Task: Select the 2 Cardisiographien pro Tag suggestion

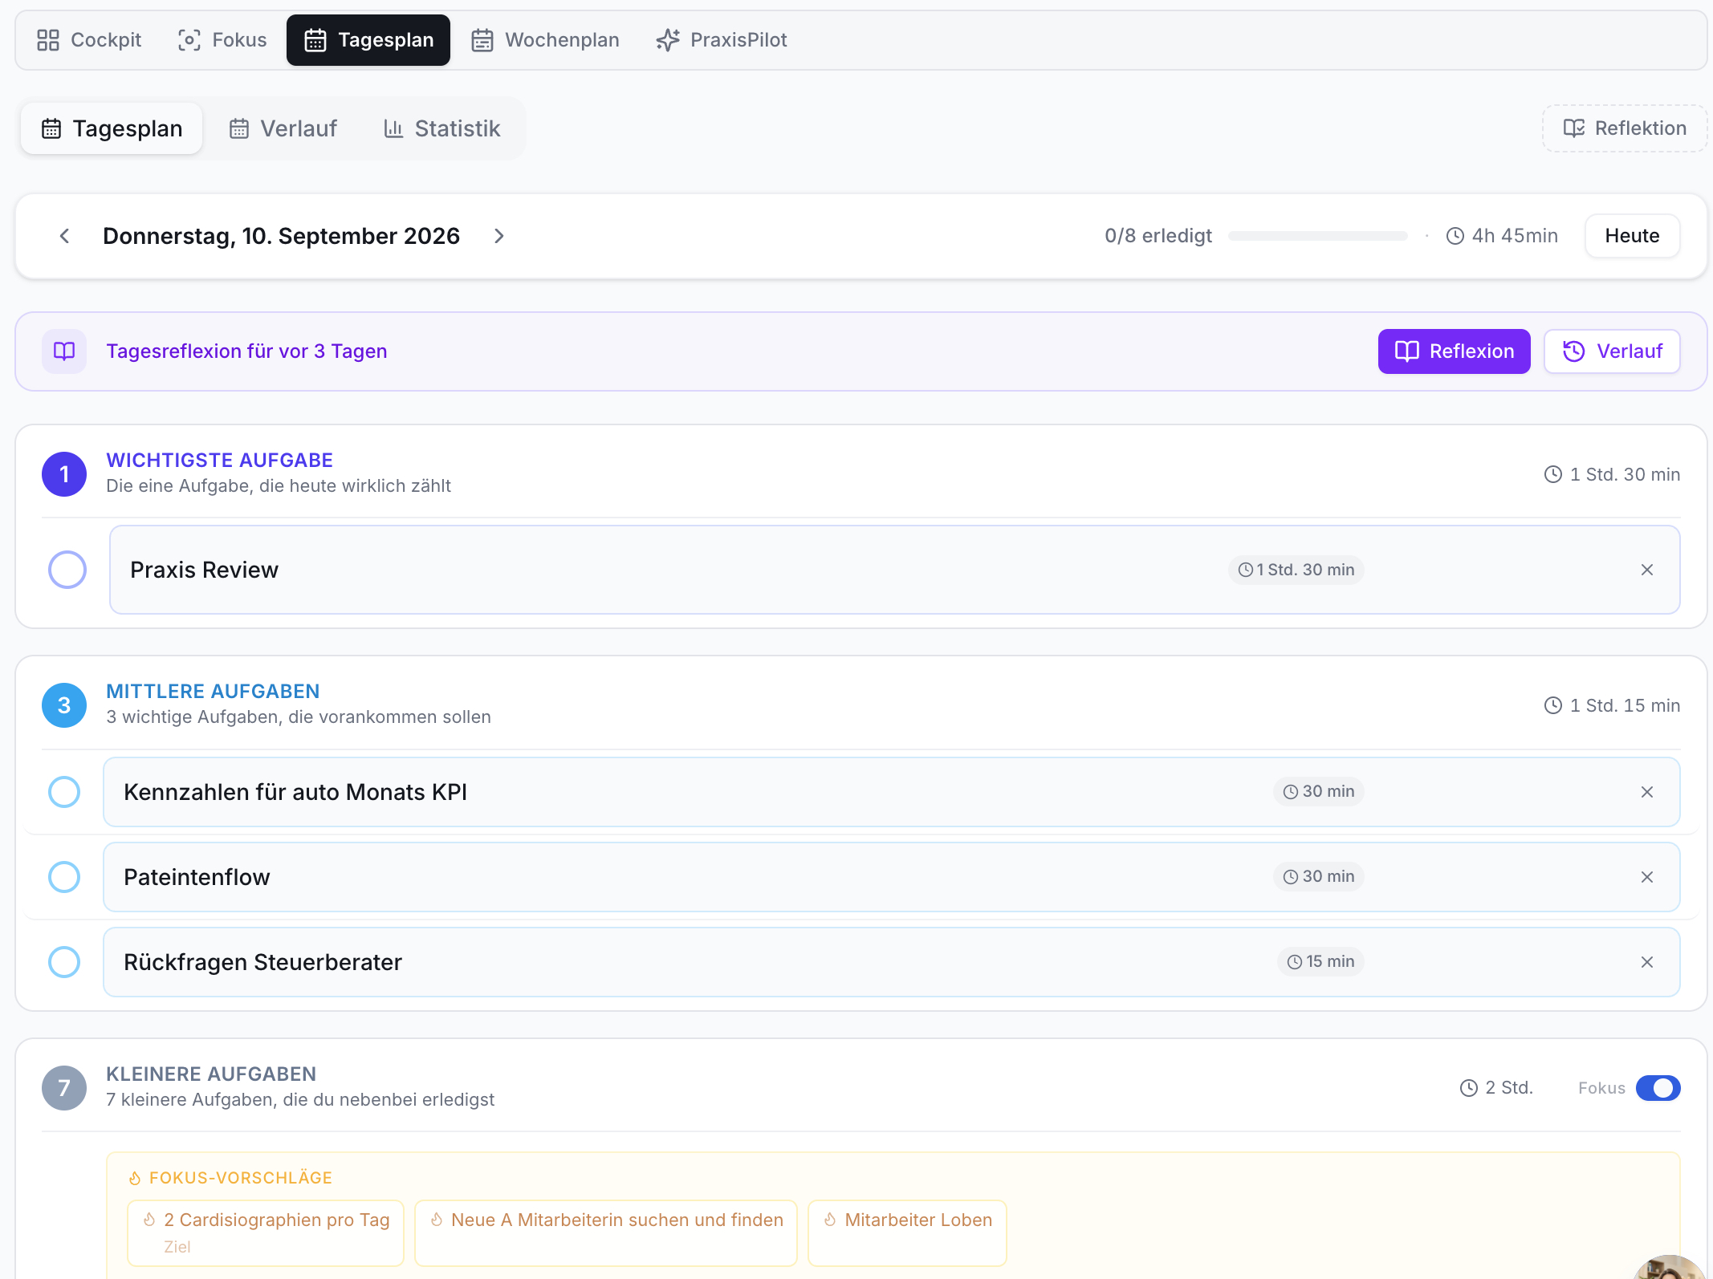Action: [x=266, y=1232]
